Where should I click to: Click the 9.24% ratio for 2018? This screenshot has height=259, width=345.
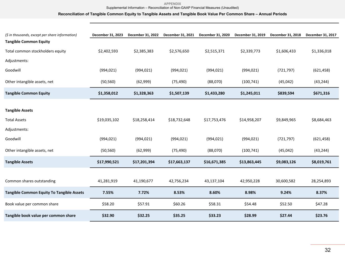[x=286, y=192]
